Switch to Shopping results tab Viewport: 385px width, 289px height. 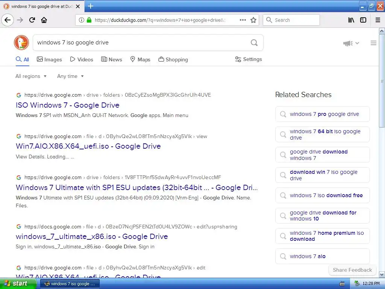point(173,59)
